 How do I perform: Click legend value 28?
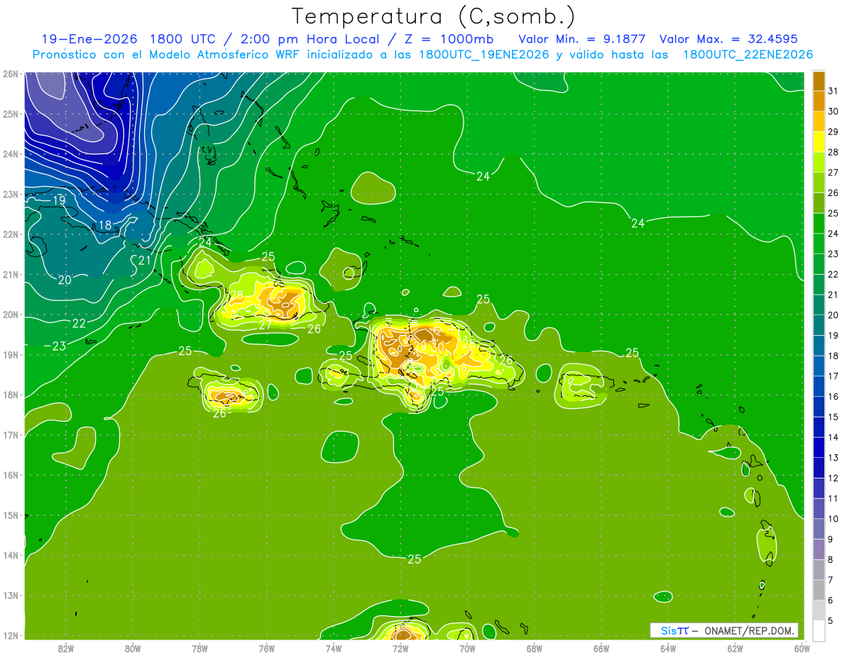point(833,152)
